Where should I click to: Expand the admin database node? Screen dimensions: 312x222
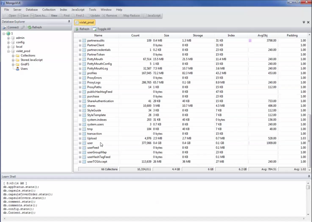(x=8, y=38)
